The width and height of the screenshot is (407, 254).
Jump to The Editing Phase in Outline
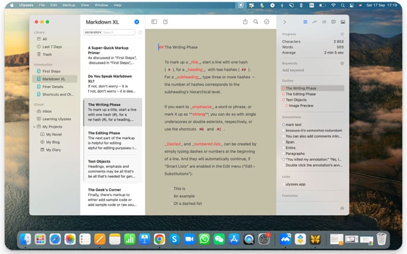[300, 94]
